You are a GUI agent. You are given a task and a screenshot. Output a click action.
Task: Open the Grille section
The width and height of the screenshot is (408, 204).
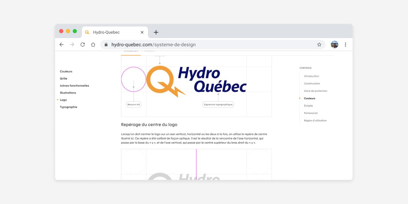(x=64, y=79)
